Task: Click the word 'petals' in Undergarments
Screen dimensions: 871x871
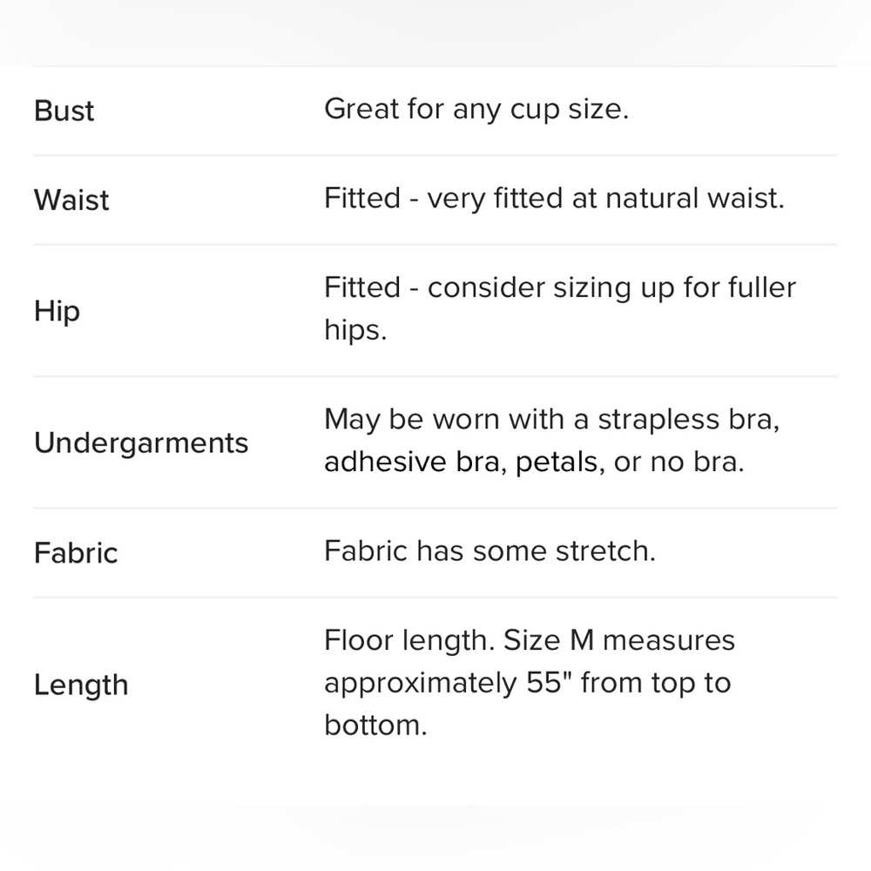Action: point(556,463)
